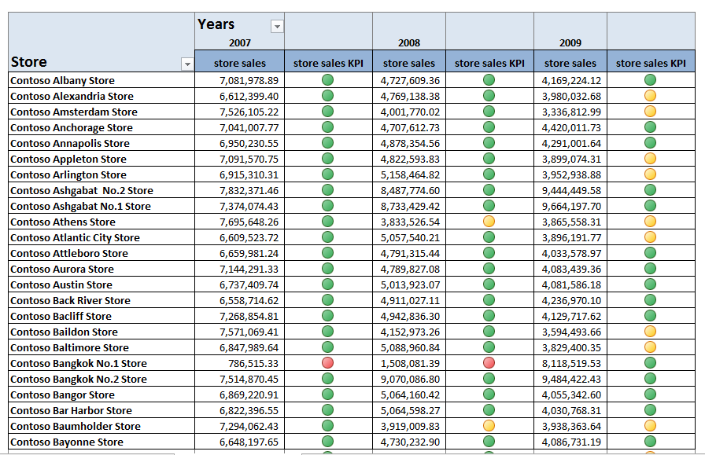The image size is (705, 455).
Task: Click the 2008 yellow KPI icon for Athens Store
Action: pos(489,222)
